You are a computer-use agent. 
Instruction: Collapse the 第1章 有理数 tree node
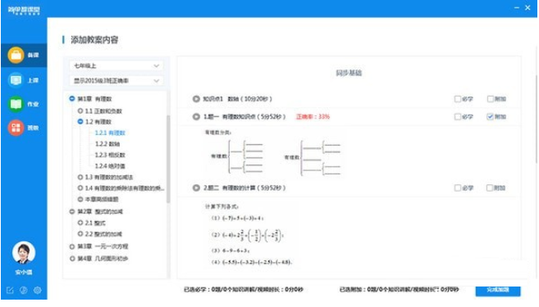[72, 99]
